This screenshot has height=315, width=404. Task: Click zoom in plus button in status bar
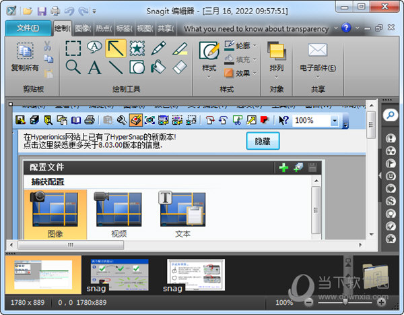[x=382, y=302]
